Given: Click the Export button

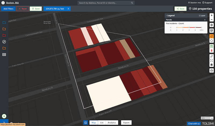Looking at the screenshot, I should tap(126, 123).
